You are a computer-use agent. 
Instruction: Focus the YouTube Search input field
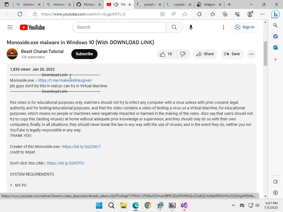tap(119, 27)
